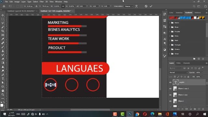Expand the Basics gradient folder

170,23
